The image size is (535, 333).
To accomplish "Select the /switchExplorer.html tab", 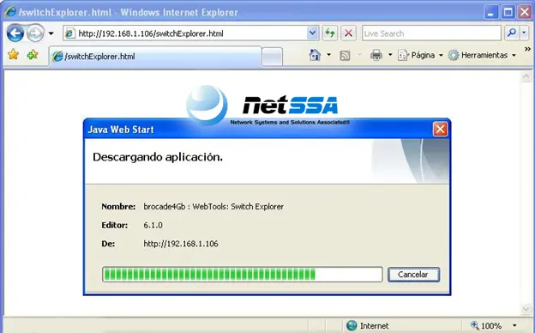I will [x=155, y=57].
